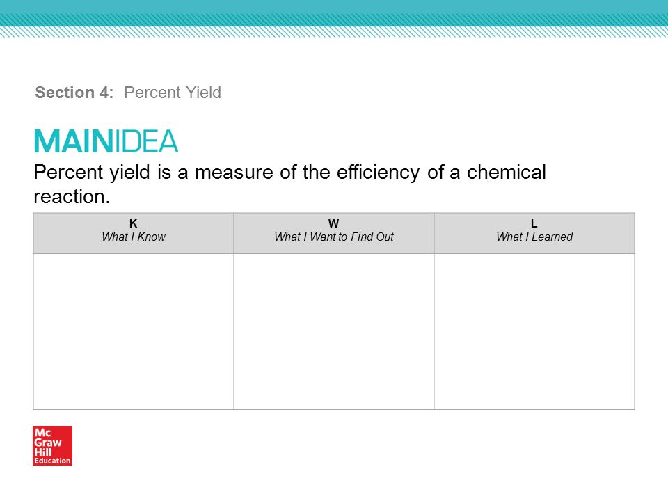Click the MAINIDEA heading graphic

[106, 141]
